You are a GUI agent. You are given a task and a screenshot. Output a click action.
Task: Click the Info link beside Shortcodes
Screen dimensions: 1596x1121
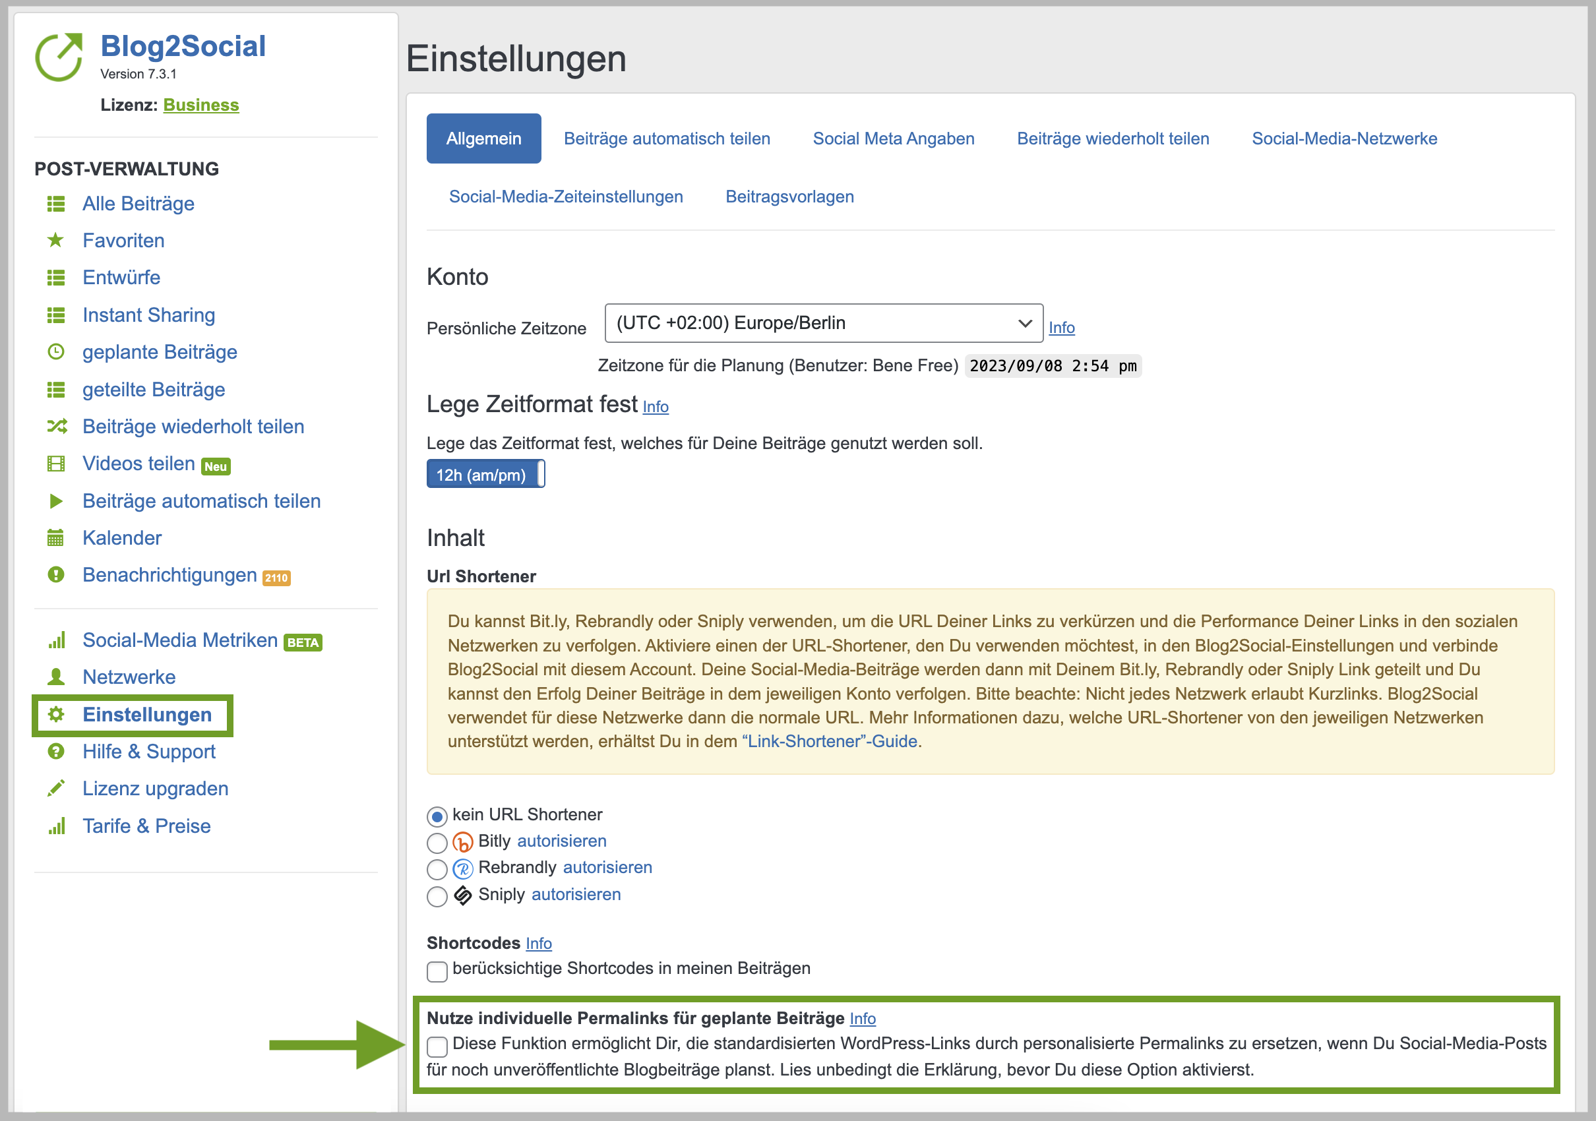coord(539,943)
